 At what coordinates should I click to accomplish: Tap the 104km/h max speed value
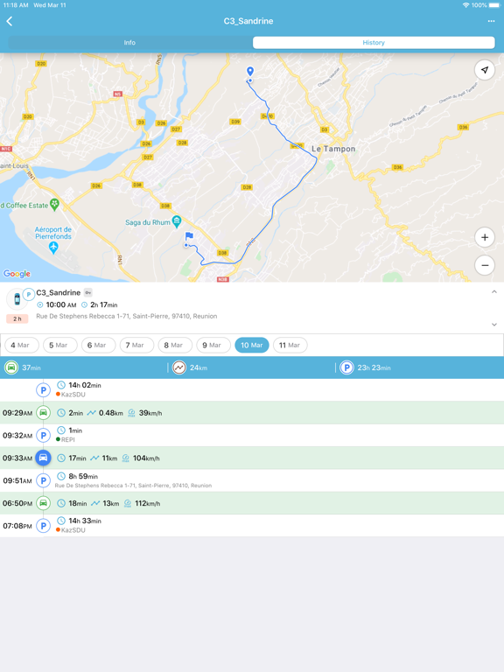click(x=146, y=458)
